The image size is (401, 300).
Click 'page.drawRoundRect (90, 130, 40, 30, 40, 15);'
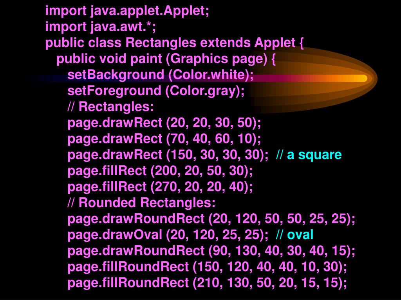[211, 251]
